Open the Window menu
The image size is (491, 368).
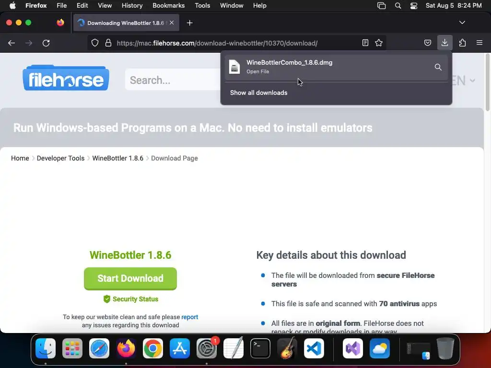point(232,5)
